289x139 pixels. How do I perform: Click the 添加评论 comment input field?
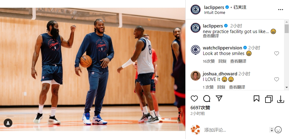coord(236,130)
